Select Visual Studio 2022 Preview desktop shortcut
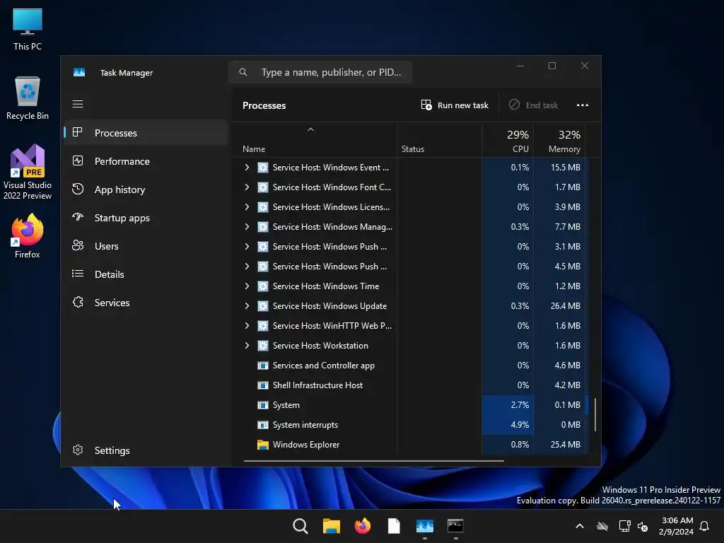The height and width of the screenshot is (543, 724). [x=28, y=172]
